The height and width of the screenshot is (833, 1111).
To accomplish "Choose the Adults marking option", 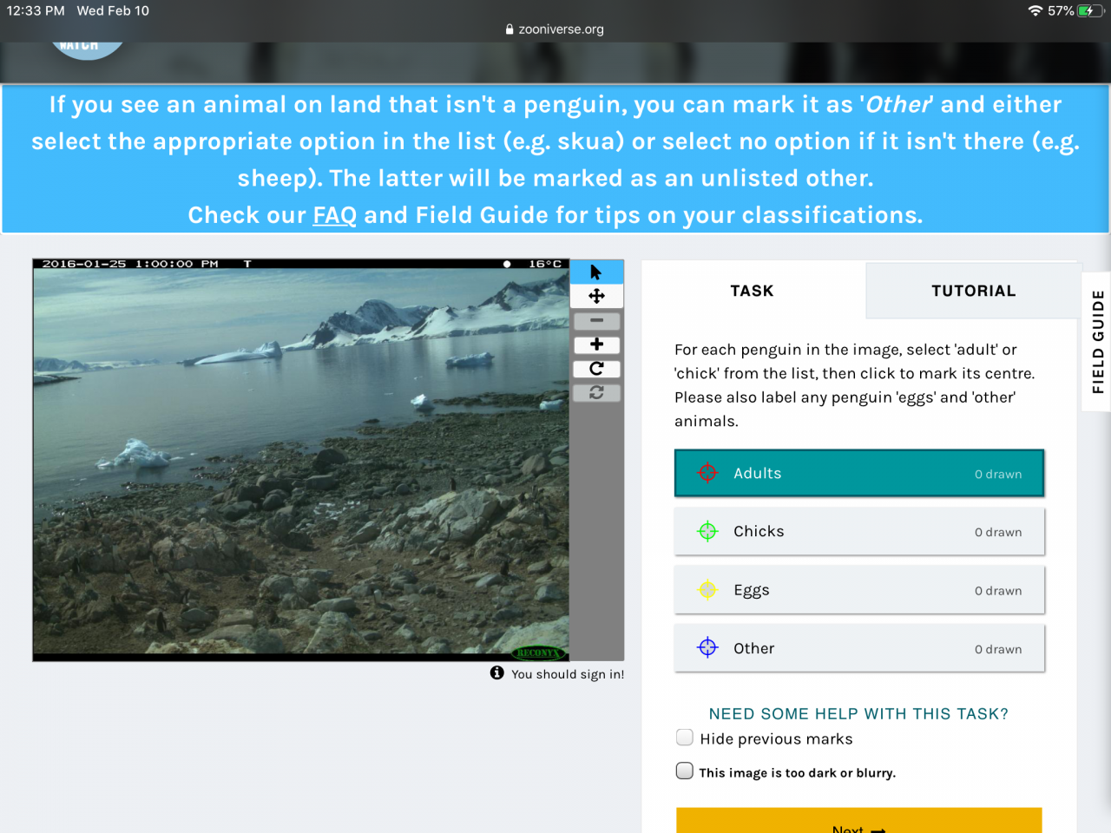I will pyautogui.click(x=859, y=473).
